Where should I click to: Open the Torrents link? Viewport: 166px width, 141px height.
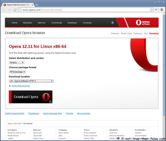[69, 113]
